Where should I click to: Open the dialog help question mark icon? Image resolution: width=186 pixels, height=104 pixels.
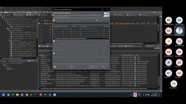pos(55,67)
